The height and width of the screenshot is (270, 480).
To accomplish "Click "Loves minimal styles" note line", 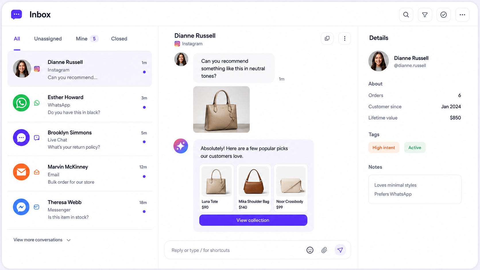I will [395, 185].
